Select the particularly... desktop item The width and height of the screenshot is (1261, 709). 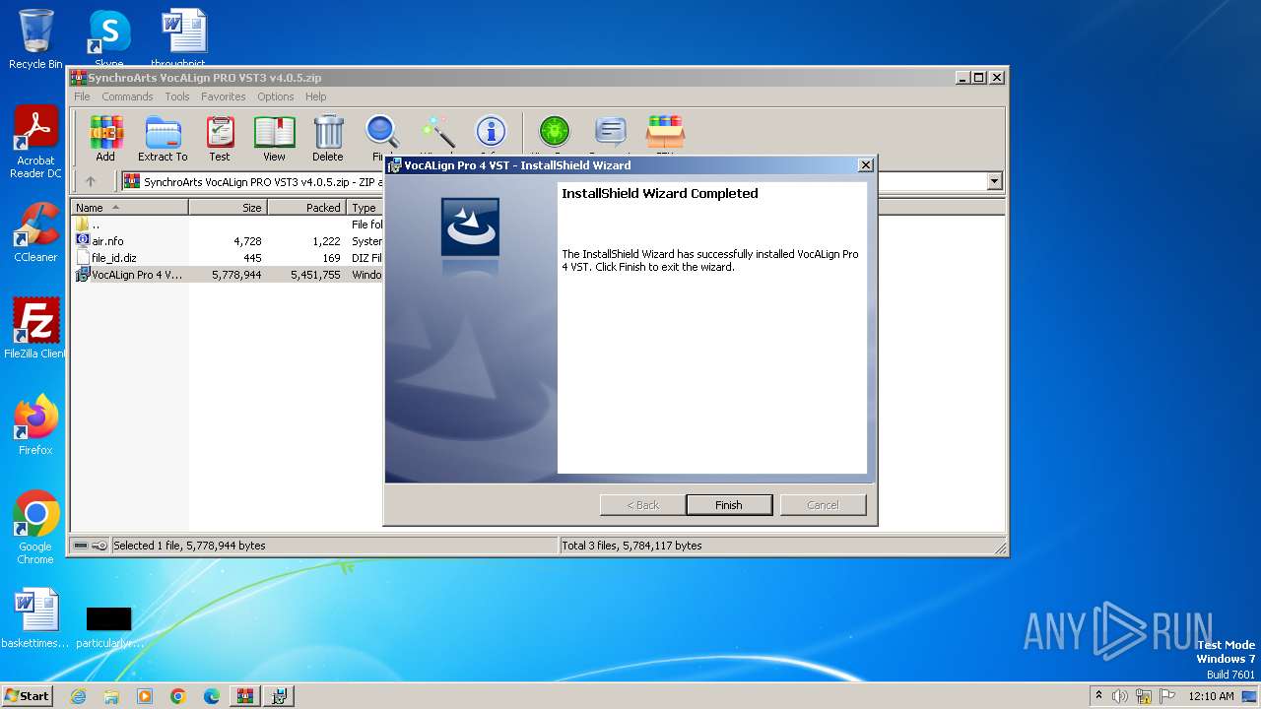click(x=108, y=626)
